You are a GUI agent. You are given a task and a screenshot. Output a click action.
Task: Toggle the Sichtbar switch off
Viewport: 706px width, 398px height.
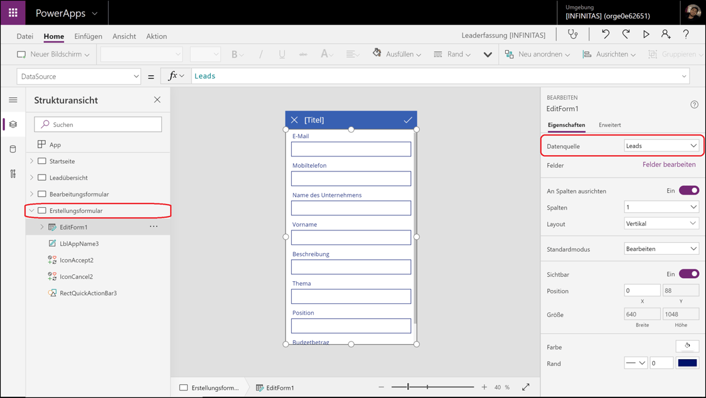coord(689,273)
